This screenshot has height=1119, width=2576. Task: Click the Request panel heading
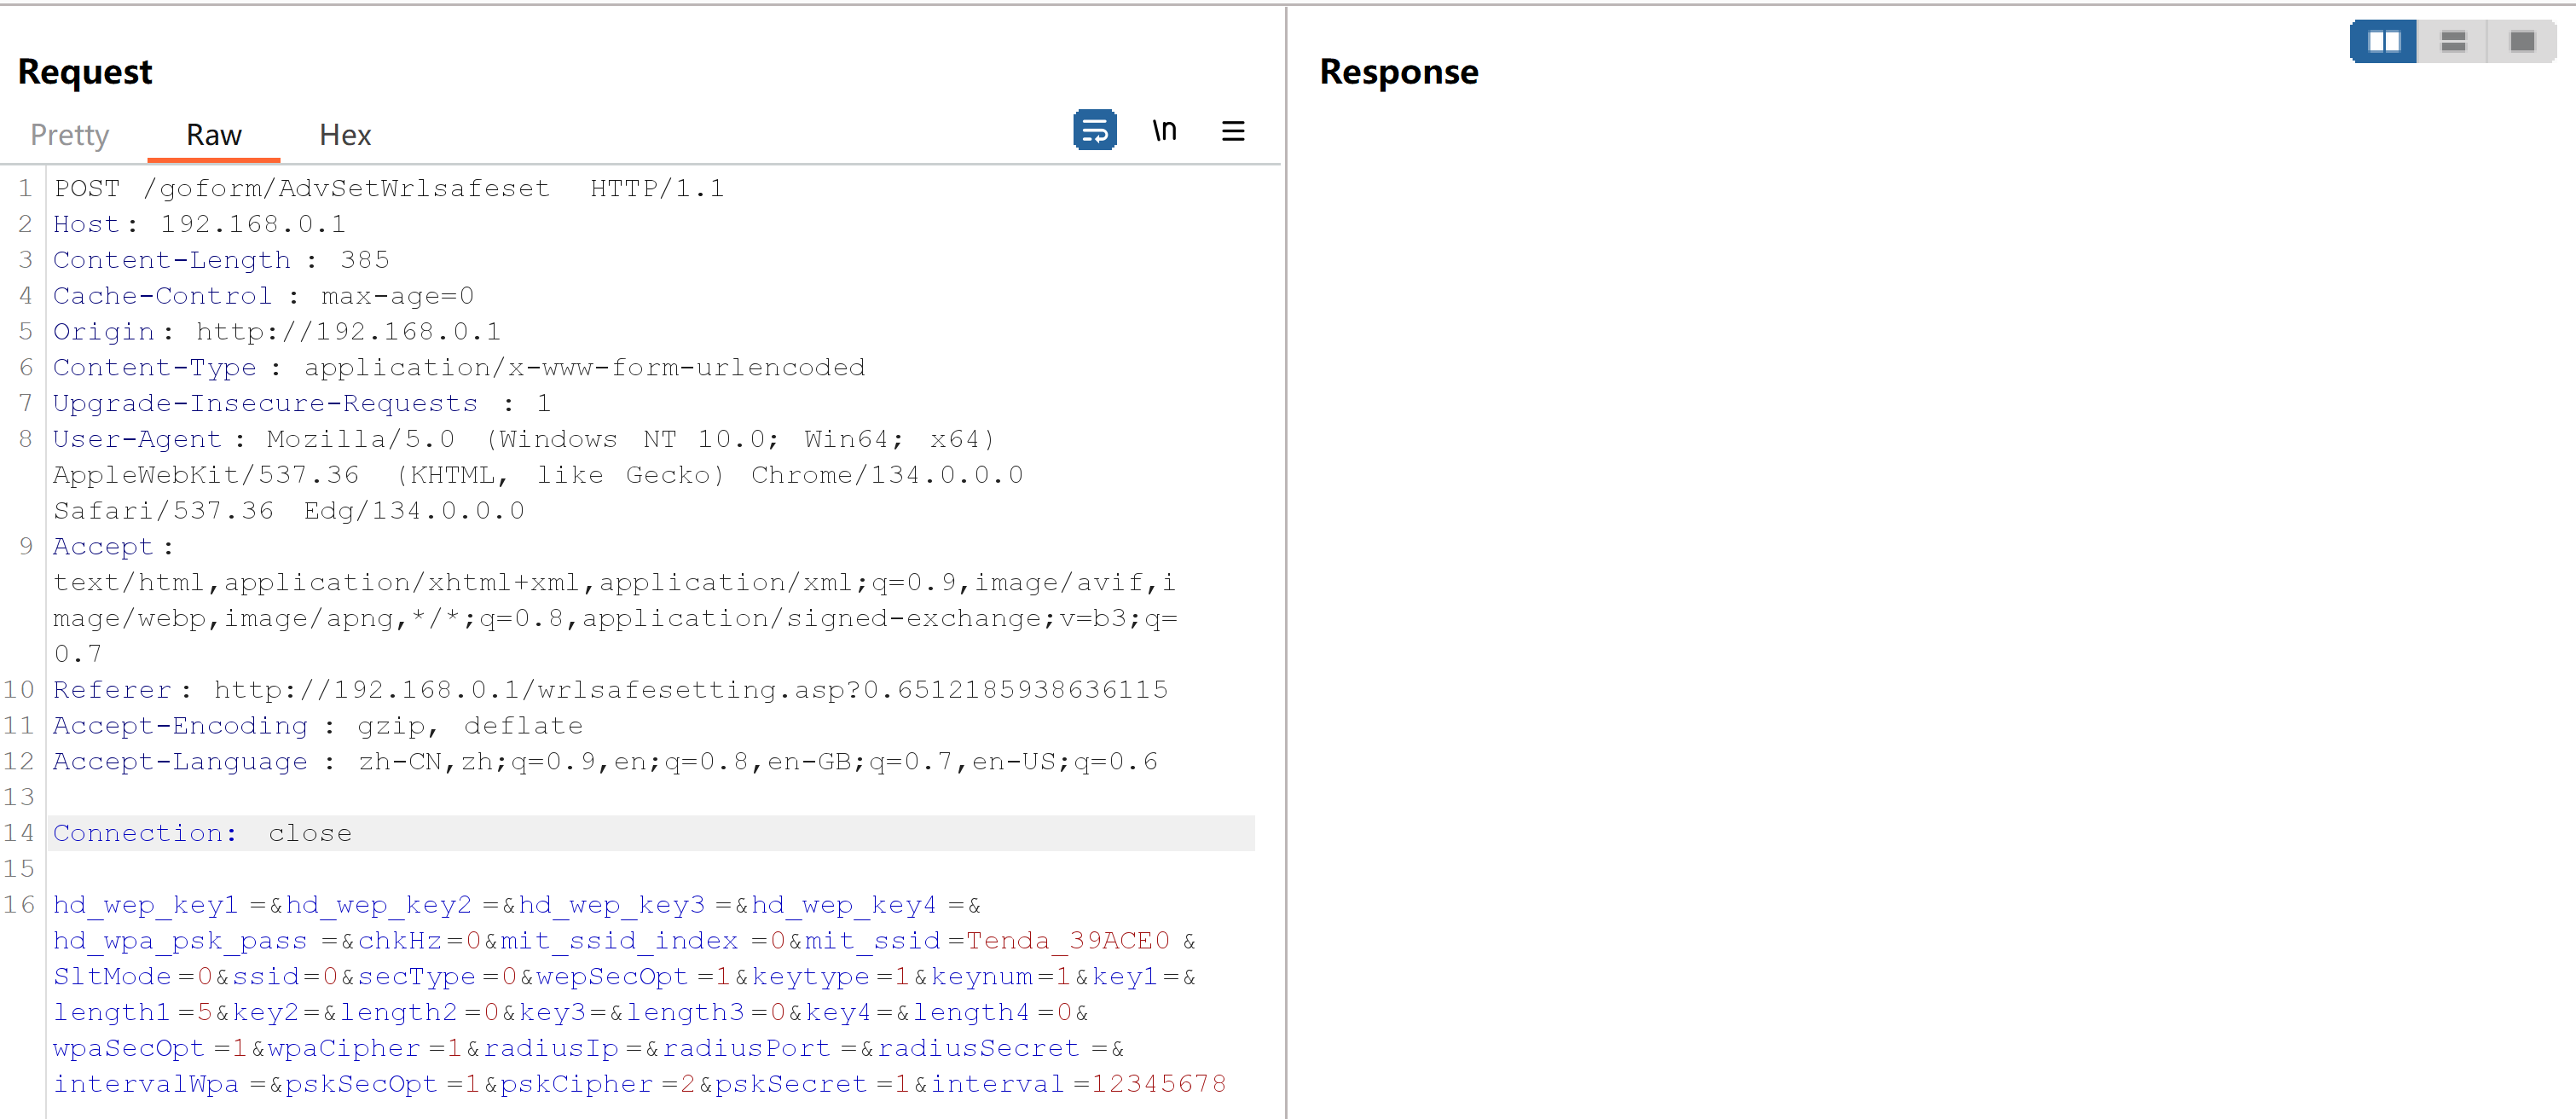coord(85,72)
